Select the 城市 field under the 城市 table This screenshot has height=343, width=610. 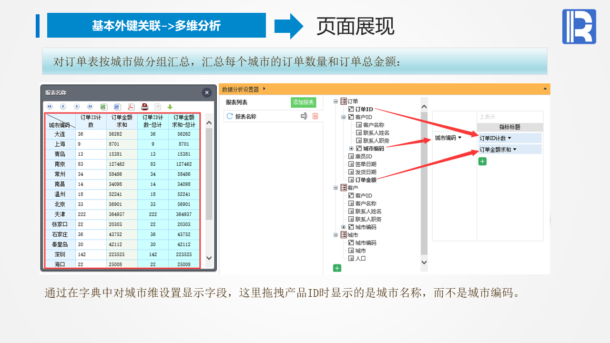point(361,251)
